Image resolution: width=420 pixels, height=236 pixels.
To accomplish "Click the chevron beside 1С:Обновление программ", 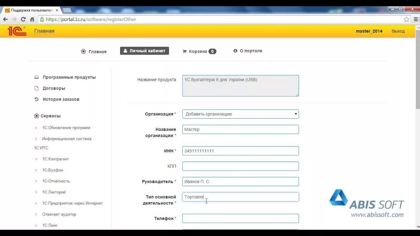I will (x=36, y=128).
